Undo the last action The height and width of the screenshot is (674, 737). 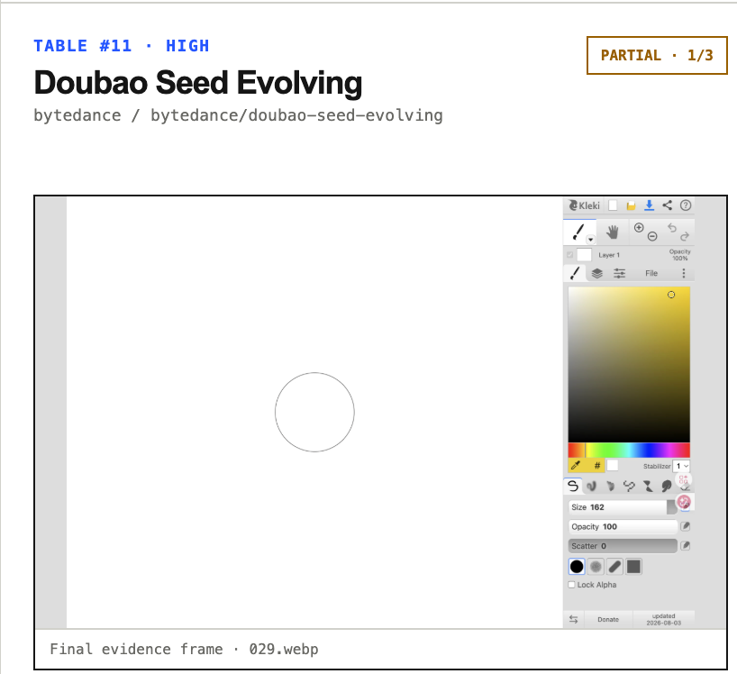(672, 227)
